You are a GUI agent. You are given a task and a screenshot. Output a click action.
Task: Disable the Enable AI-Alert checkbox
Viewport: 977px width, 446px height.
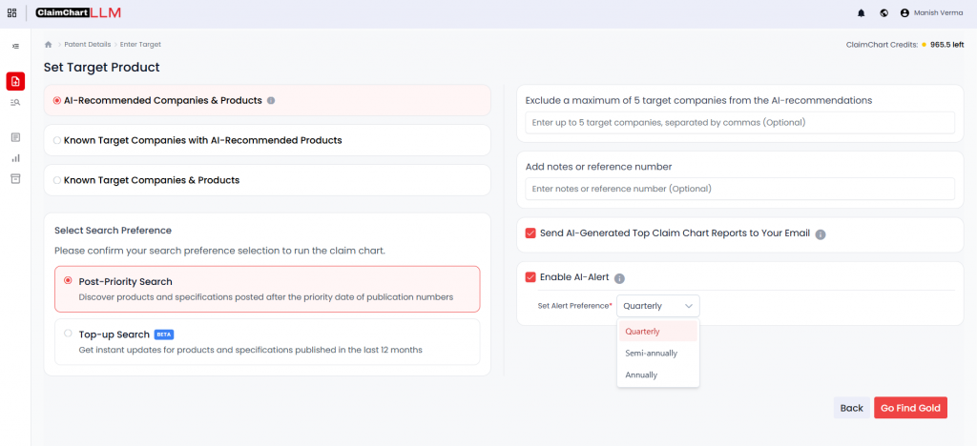coord(530,277)
